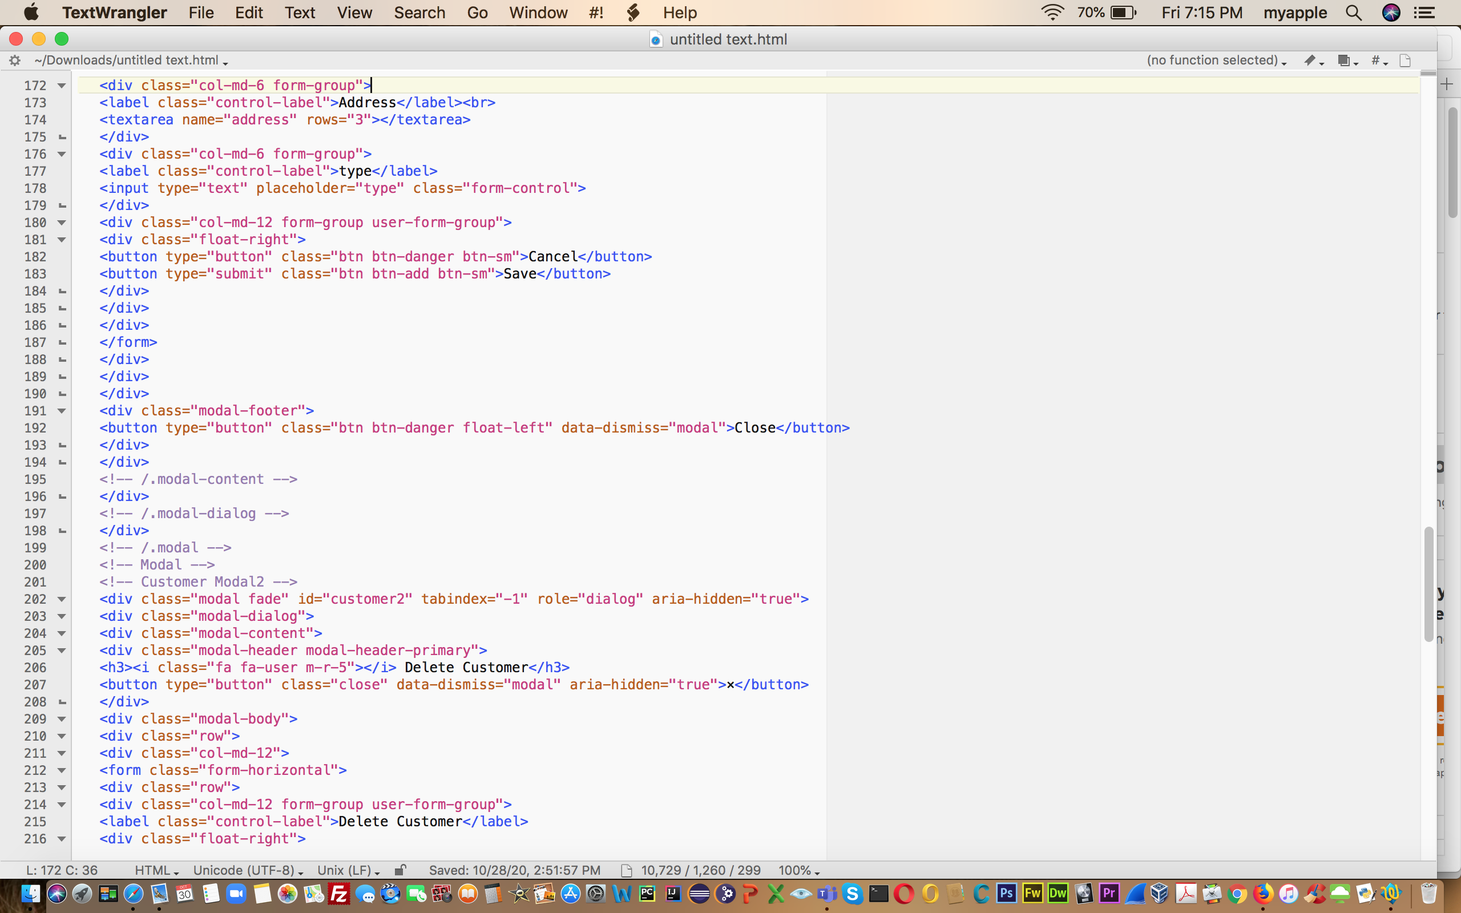Open the File menu

[x=201, y=13]
